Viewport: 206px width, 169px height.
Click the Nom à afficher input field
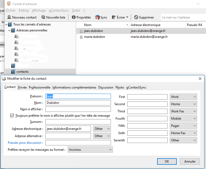pos(78,109)
